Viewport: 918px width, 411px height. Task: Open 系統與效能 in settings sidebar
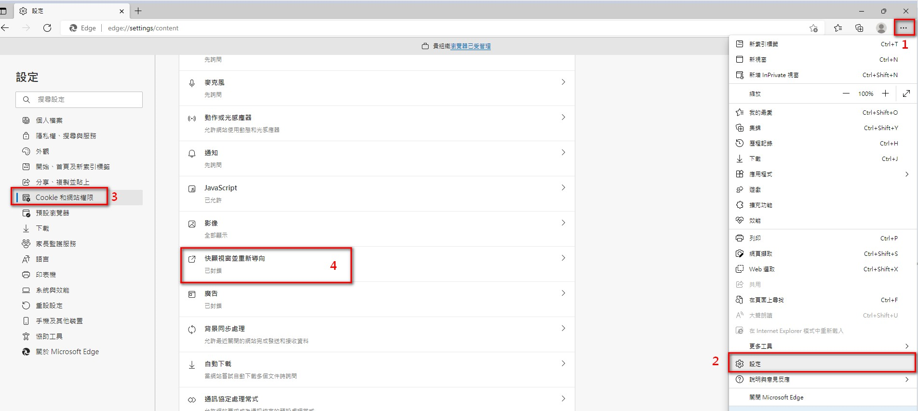[x=79, y=290]
